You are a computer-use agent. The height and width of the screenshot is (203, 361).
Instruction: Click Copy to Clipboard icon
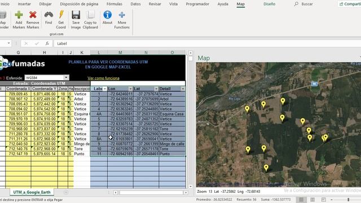click(90, 15)
